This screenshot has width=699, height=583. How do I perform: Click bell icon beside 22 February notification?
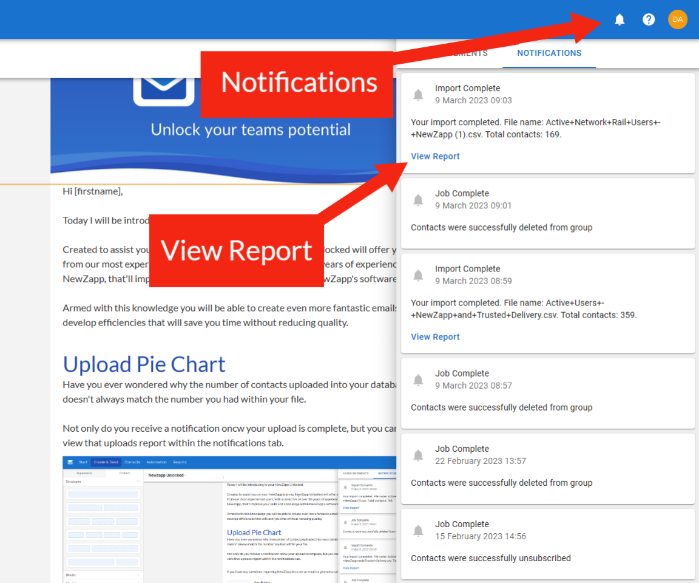pos(418,455)
